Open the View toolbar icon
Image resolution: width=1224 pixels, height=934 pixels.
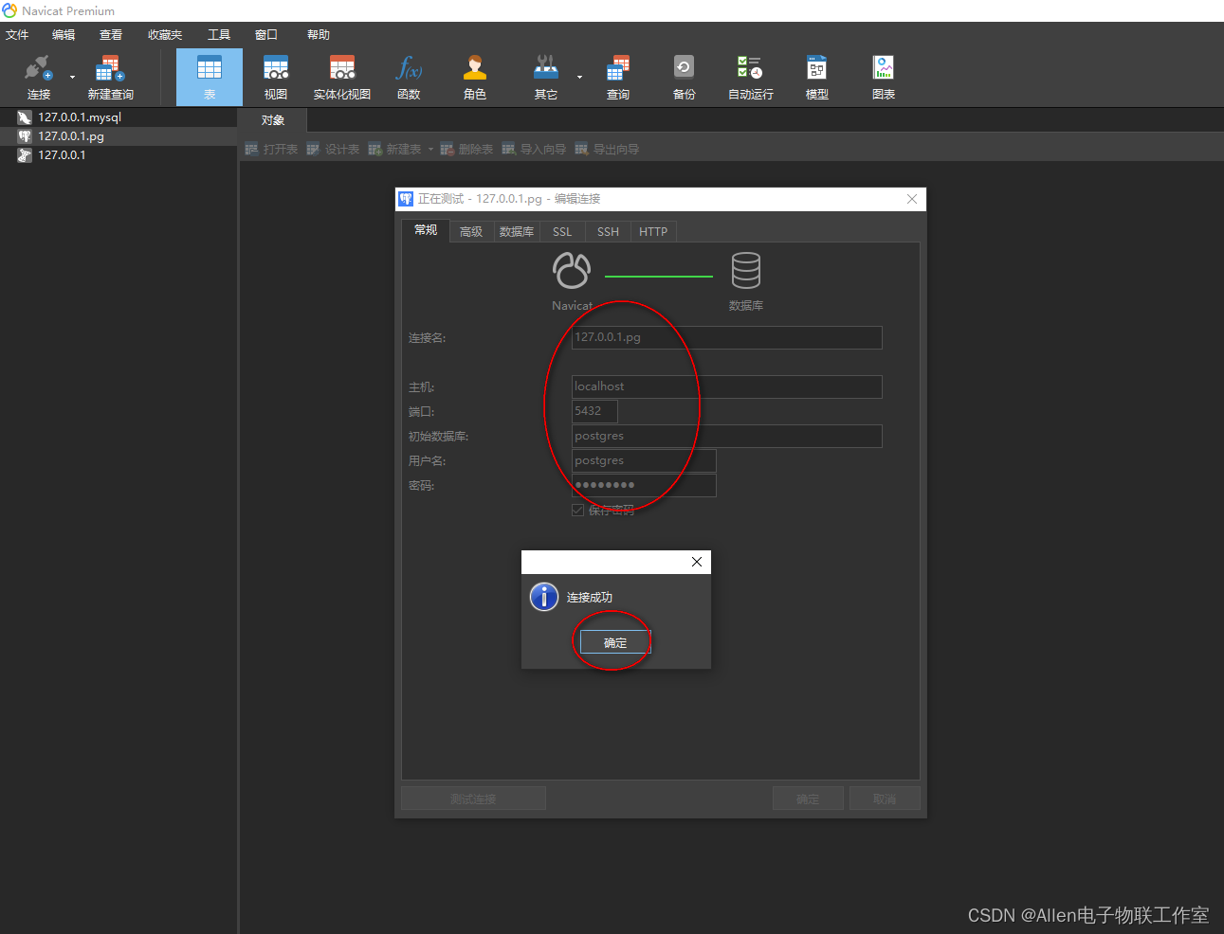click(276, 68)
